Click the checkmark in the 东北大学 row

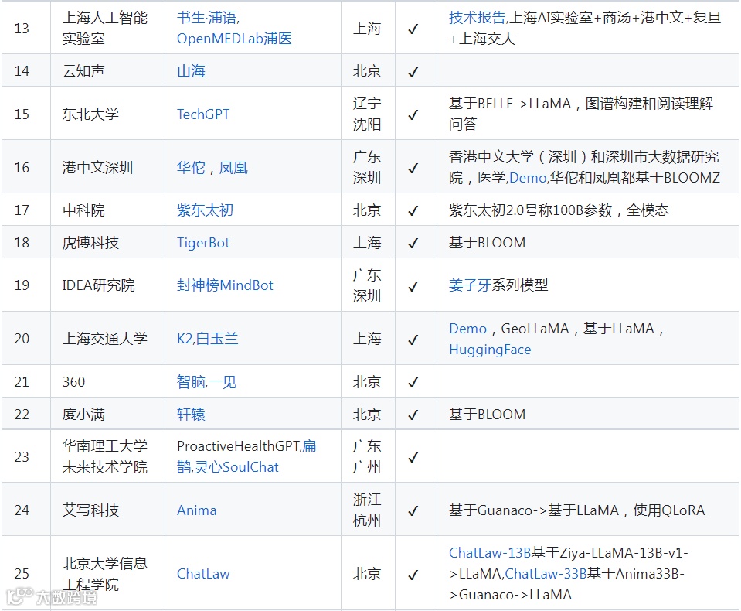tap(413, 115)
